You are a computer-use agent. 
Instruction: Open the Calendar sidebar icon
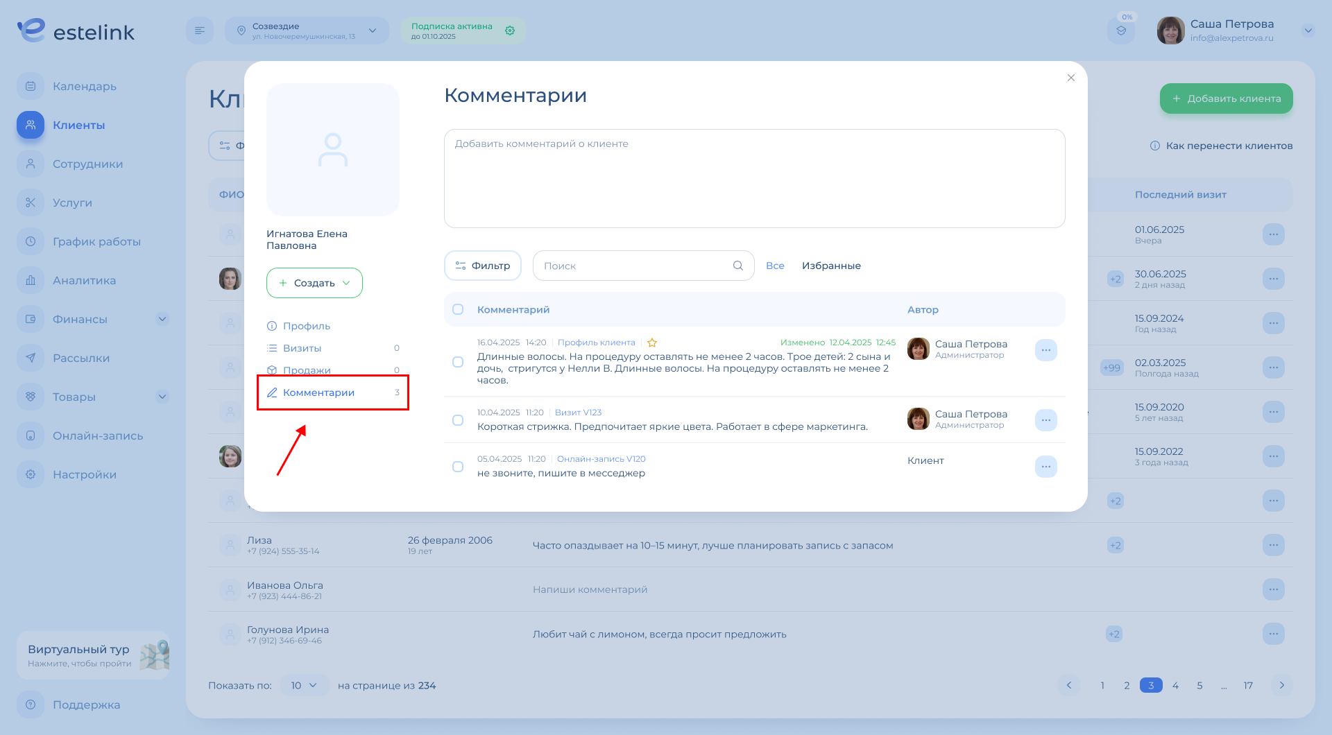pyautogui.click(x=31, y=86)
